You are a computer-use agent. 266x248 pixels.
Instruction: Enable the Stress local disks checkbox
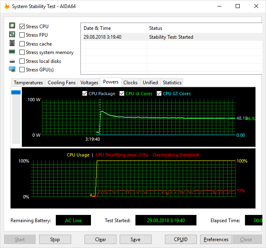(22, 61)
